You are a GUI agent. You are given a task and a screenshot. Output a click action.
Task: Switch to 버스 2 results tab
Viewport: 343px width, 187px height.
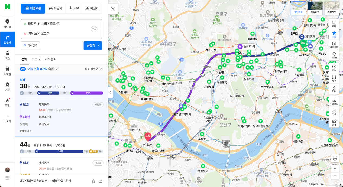click(36, 59)
